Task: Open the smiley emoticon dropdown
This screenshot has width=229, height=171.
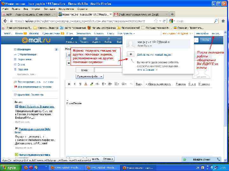Action: (x=124, y=84)
